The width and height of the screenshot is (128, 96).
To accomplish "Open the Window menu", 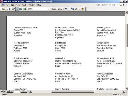I will (x=32, y=5).
